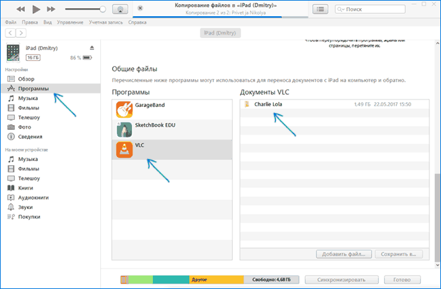Click the iPad (Dmitry) device button in the top bar
441x289 pixels.
(x=220, y=32)
